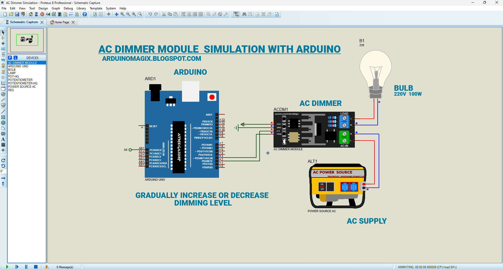Advance simulation with Step button
503x269 pixels.
coord(17,267)
